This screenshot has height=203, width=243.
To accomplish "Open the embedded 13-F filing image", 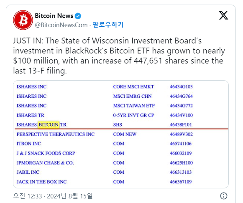I will tap(121, 134).
